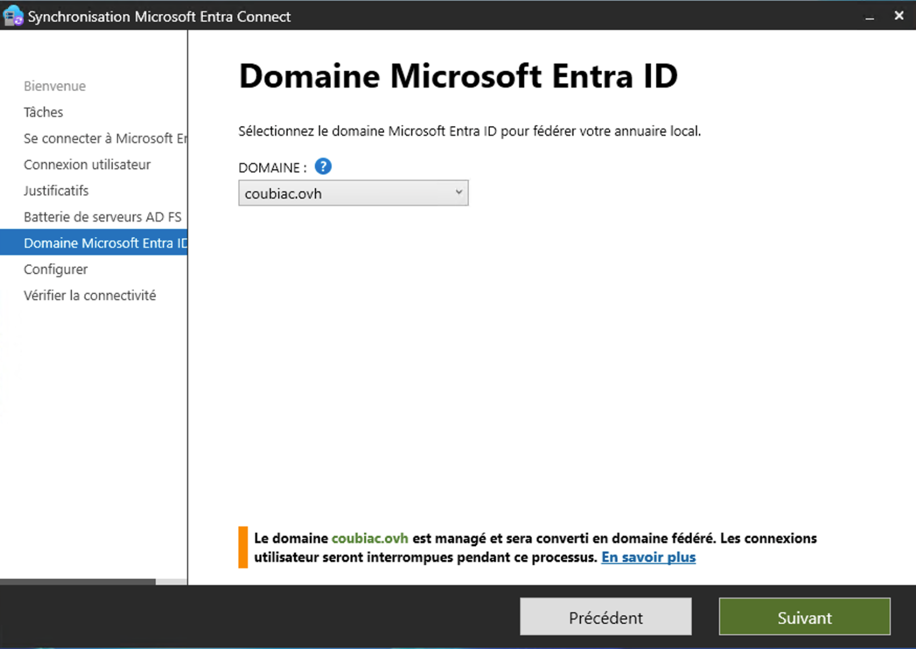Open the coubiac.ovh domain dropdown
The image size is (916, 649).
click(353, 193)
